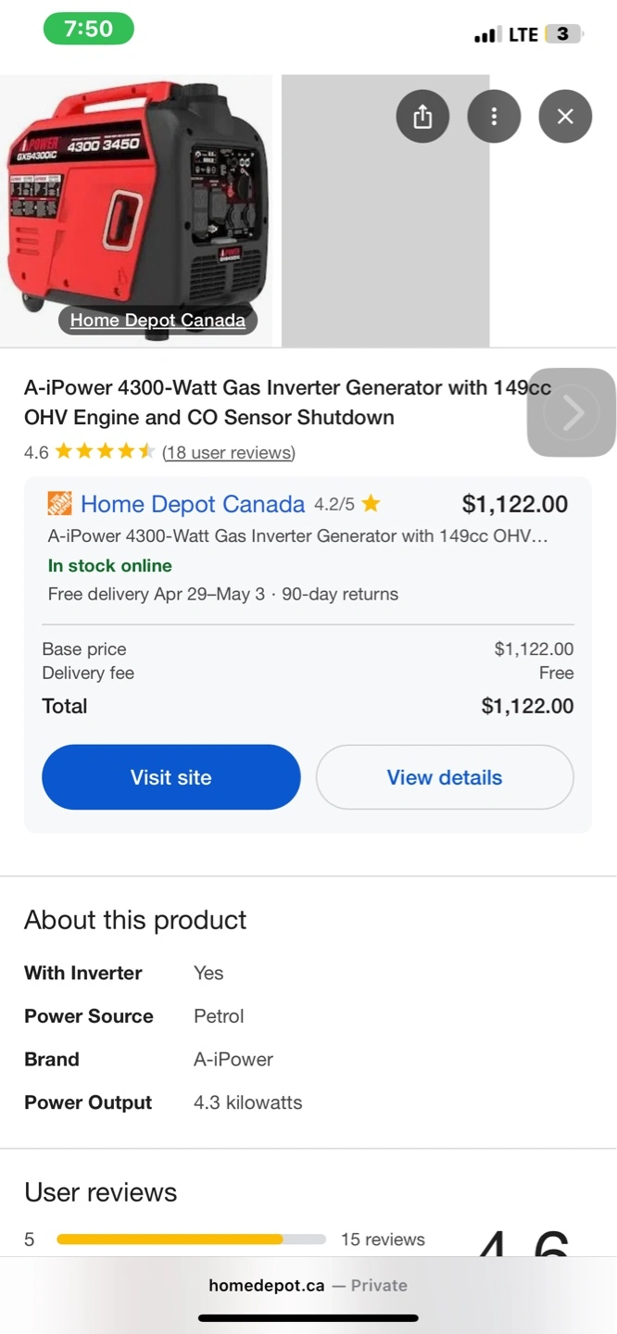Tap the battery indicator in status bar
Image resolution: width=617 pixels, height=1334 pixels.
(562, 34)
